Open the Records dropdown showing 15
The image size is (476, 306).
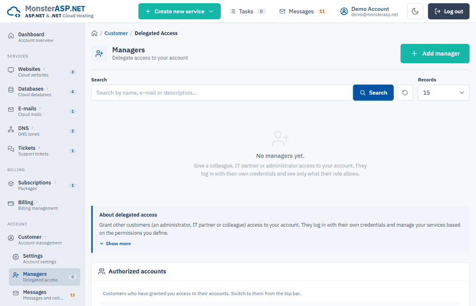[444, 93]
